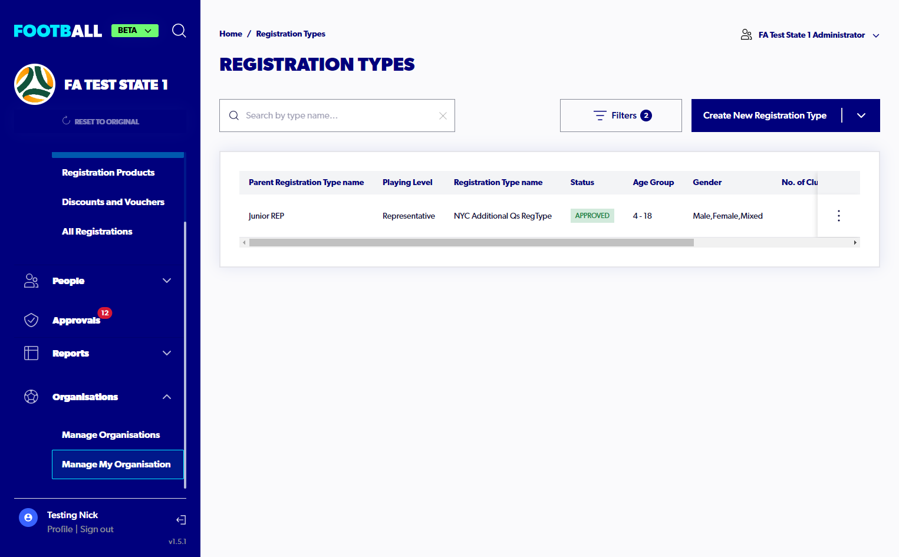Click the Organisations soccer ball icon

31,397
